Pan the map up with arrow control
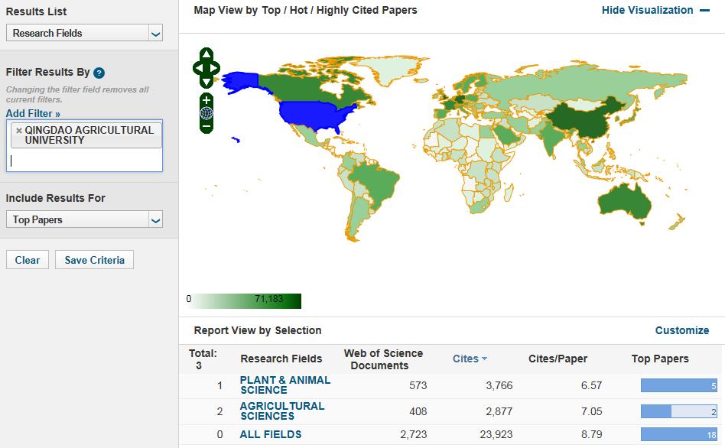This screenshot has height=448, width=725. [206, 54]
